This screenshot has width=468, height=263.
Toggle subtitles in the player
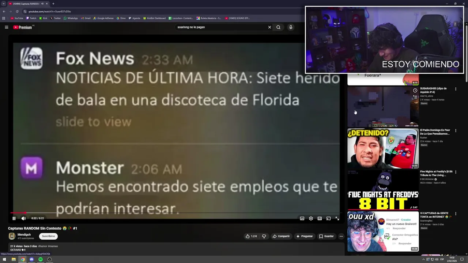pos(302,218)
